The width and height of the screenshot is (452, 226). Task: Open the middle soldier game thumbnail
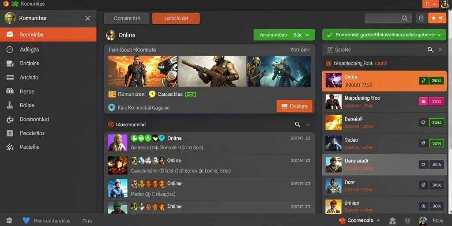(x=212, y=71)
